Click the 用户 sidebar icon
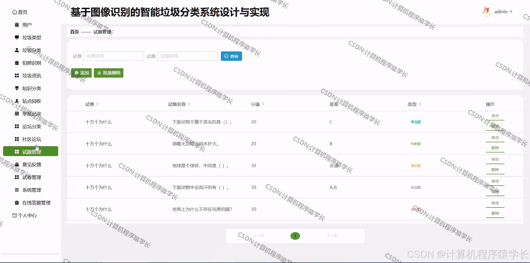 17,25
